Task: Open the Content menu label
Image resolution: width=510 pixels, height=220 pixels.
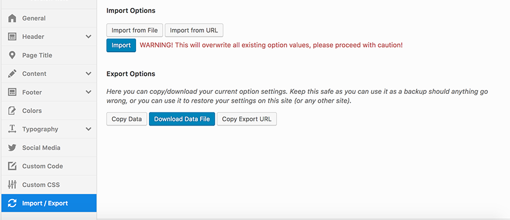Action: coord(34,74)
